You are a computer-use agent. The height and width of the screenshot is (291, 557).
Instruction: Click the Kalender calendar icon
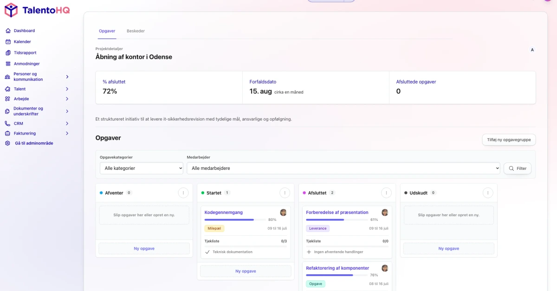[8, 42]
